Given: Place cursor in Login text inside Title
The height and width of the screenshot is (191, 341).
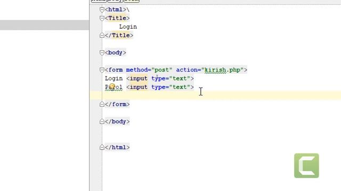Looking at the screenshot, I should (128, 27).
